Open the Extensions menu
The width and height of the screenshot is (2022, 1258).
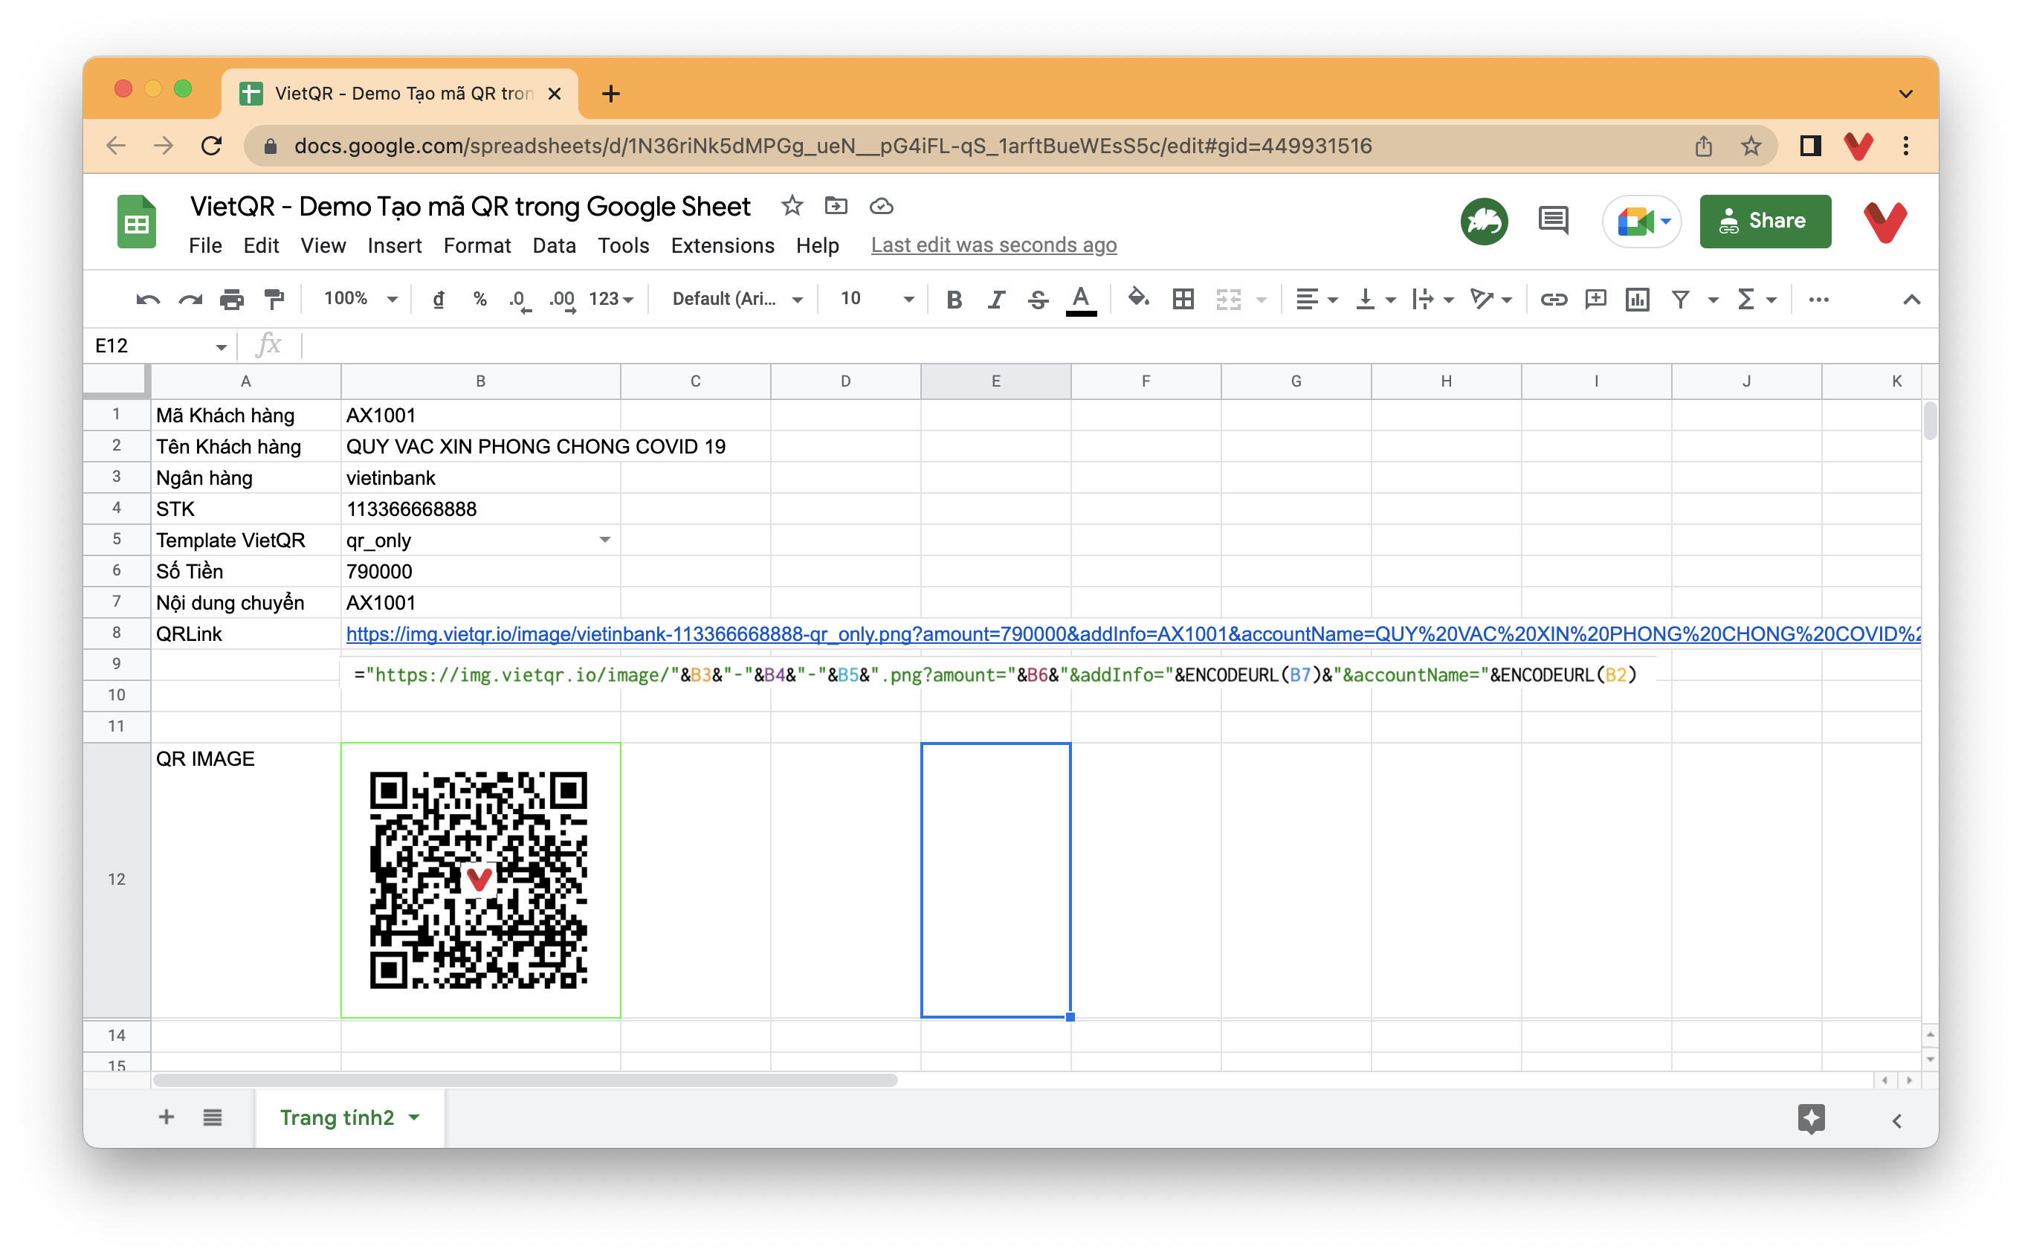[722, 245]
